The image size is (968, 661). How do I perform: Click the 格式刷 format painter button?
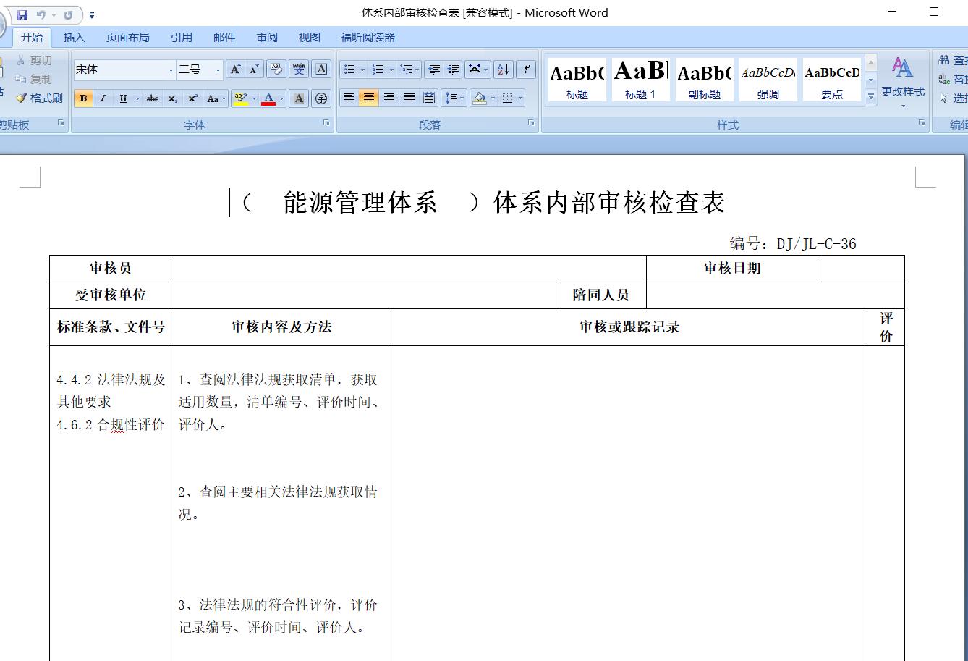point(40,98)
